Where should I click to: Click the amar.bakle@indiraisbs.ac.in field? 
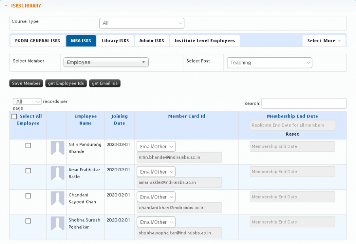179,182
